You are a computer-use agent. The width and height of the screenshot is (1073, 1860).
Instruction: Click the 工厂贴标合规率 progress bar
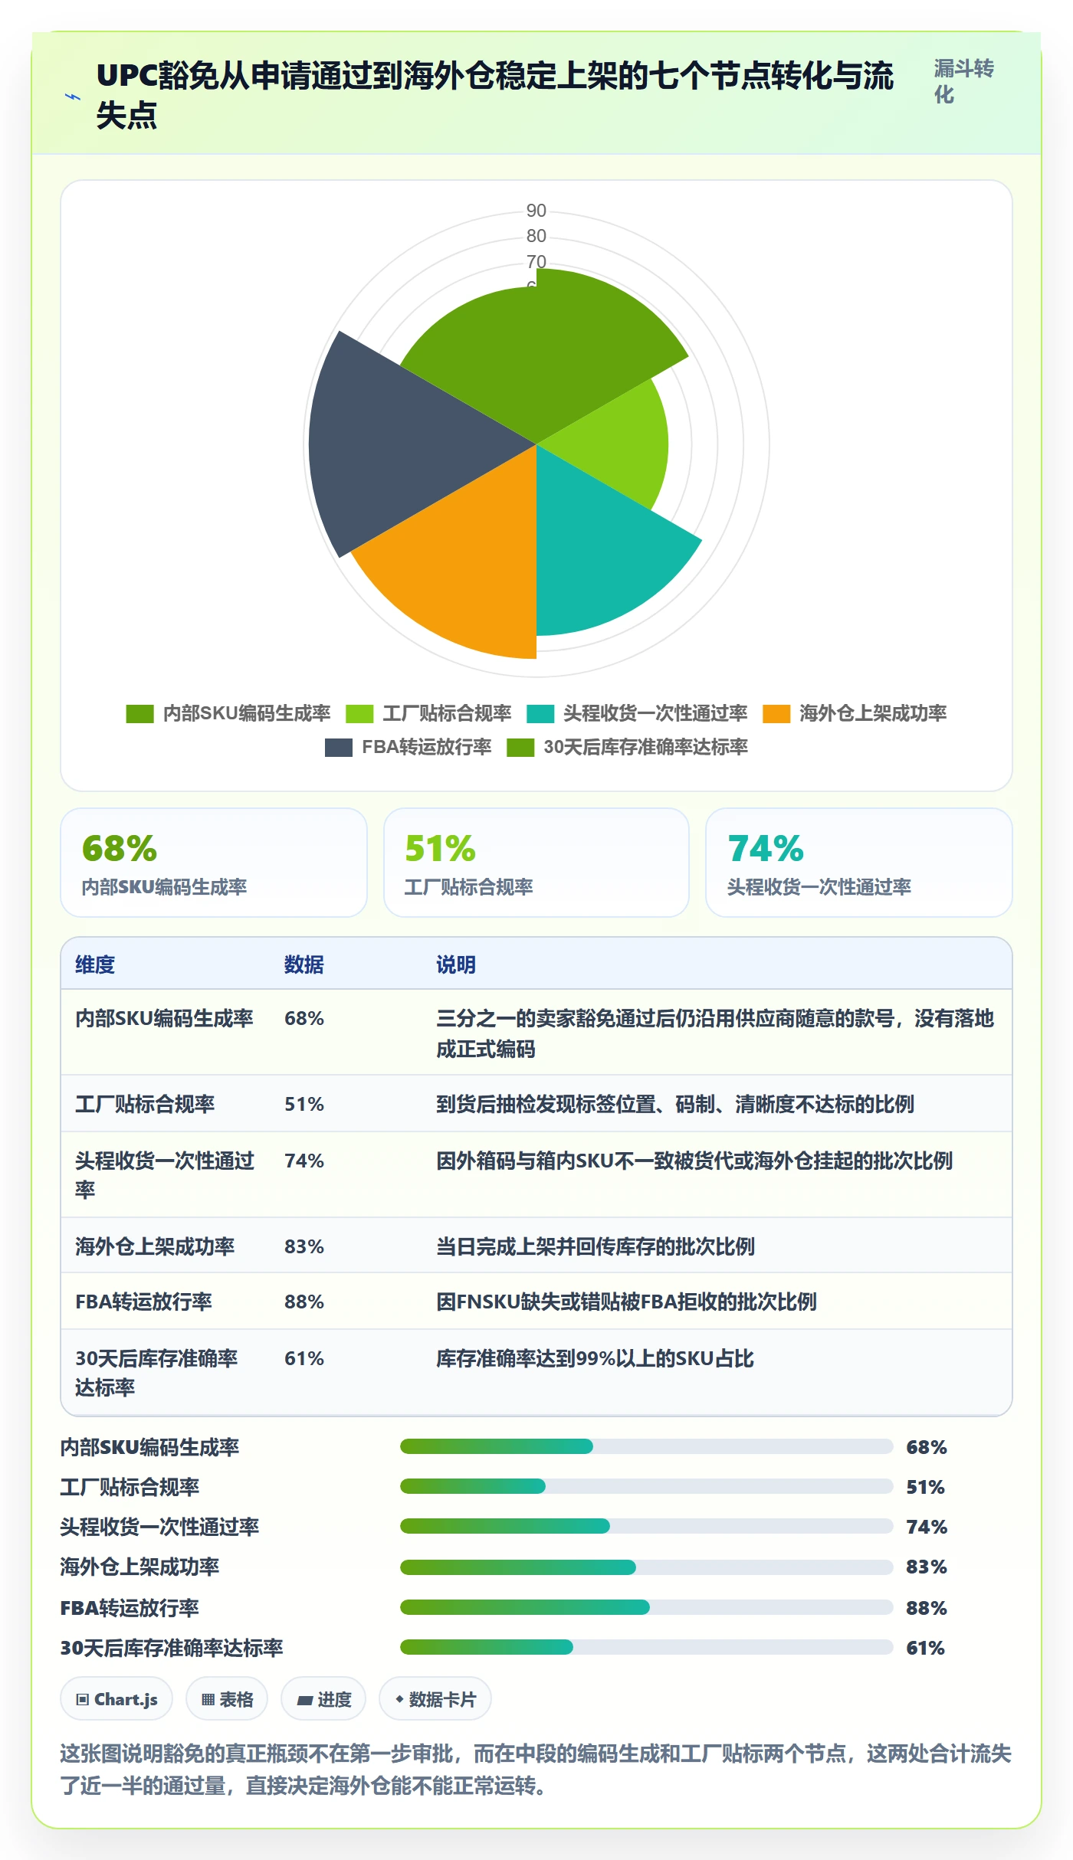pos(647,1486)
